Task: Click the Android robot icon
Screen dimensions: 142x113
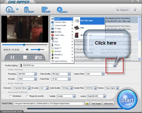Action: pos(53,51)
